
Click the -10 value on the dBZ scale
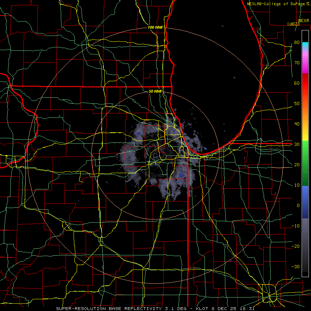(295, 226)
